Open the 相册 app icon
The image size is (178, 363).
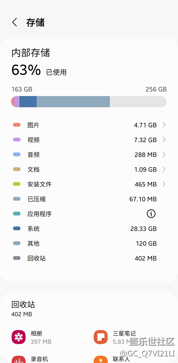pos(19,337)
